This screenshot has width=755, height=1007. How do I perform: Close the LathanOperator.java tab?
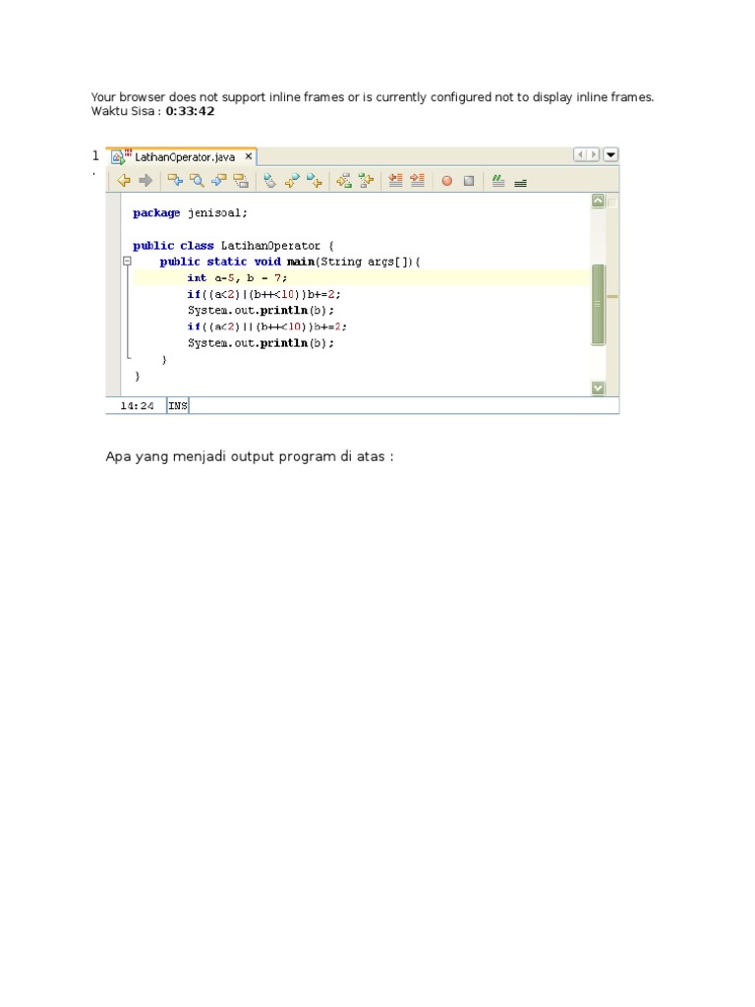[x=249, y=156]
